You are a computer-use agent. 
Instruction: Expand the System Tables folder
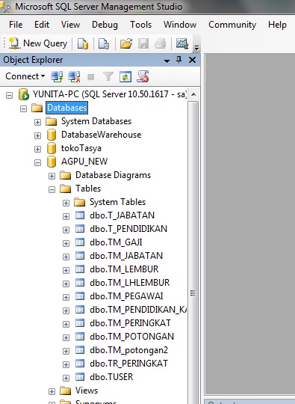66,203
